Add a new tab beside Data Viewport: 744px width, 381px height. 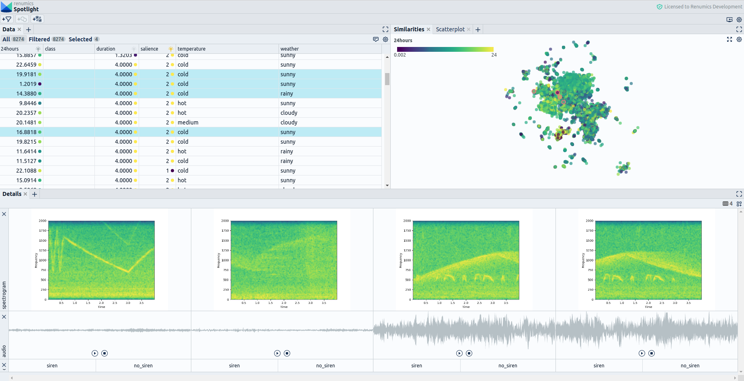(29, 30)
